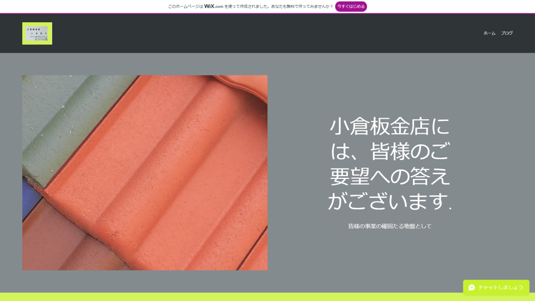Image resolution: width=535 pixels, height=301 pixels.
Task: Click the speech bubble chat icon
Action: pyautogui.click(x=471, y=288)
